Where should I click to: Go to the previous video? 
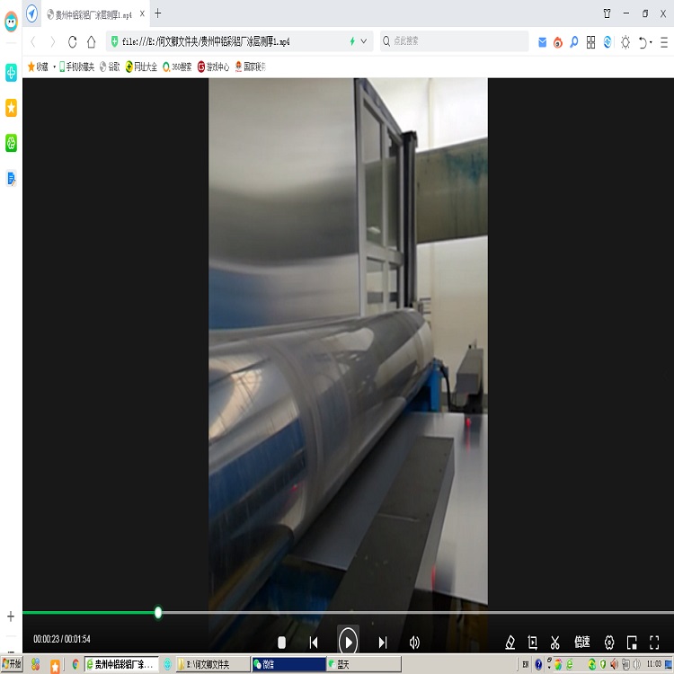pos(314,643)
